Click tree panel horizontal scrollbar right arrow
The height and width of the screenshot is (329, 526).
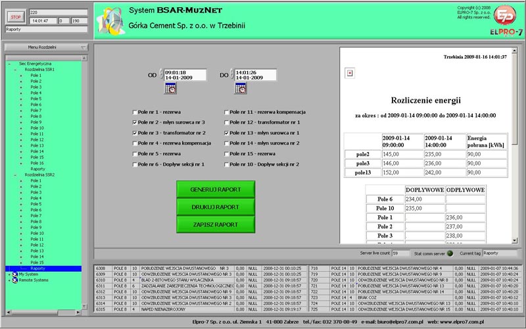[78, 312]
